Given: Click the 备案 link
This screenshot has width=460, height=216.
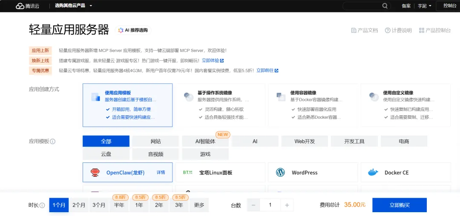Looking at the screenshot, I should click(406, 6).
